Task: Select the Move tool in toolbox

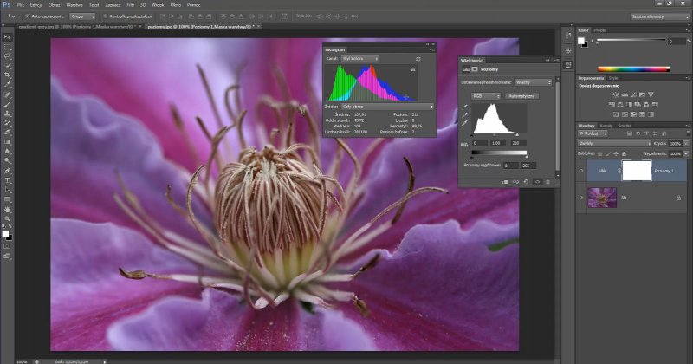Action: click(x=7, y=36)
